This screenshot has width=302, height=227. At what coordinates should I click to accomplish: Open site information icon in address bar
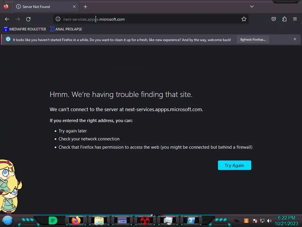pyautogui.click(x=58, y=19)
